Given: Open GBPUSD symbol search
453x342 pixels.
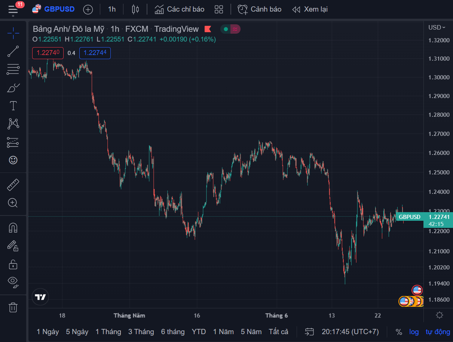Looking at the screenshot, I should [53, 9].
